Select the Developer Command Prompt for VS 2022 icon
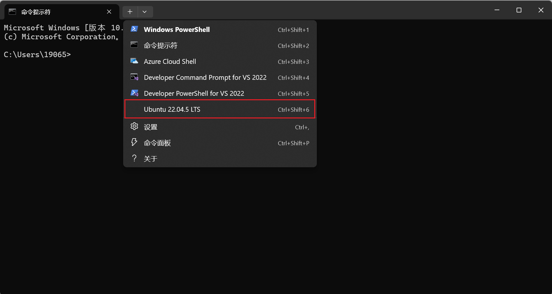552x294 pixels. point(134,77)
